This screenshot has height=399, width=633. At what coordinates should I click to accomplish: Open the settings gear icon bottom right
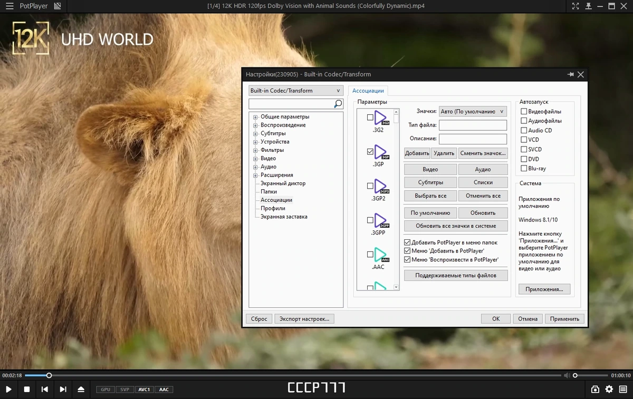pos(609,390)
